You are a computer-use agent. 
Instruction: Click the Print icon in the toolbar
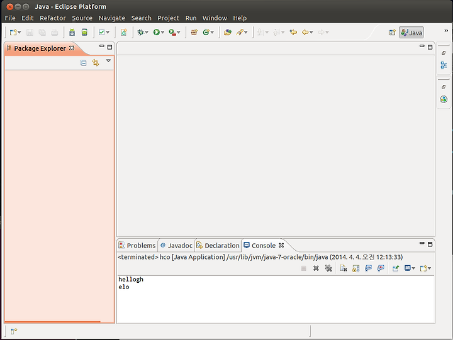pyautogui.click(x=55, y=32)
